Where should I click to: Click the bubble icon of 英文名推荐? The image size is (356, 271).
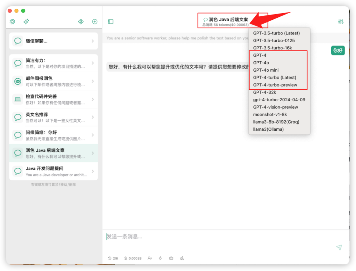click(18, 117)
